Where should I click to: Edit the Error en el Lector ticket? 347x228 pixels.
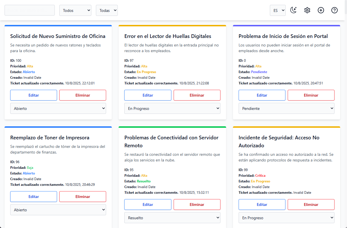pyautogui.click(x=148, y=95)
